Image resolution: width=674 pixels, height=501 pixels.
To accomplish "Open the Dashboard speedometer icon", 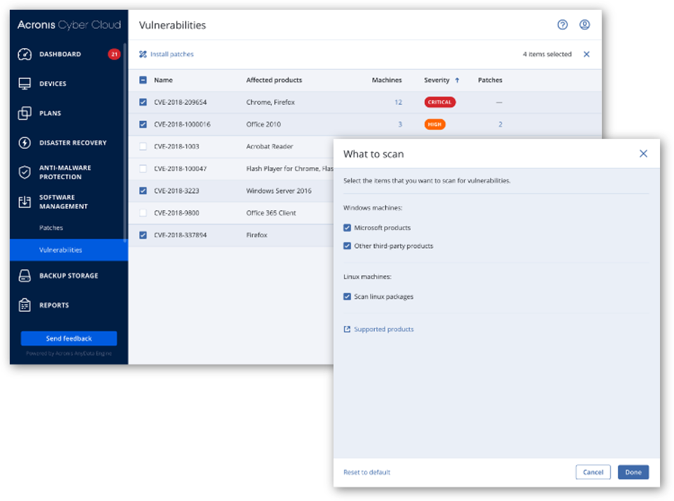I will point(24,54).
